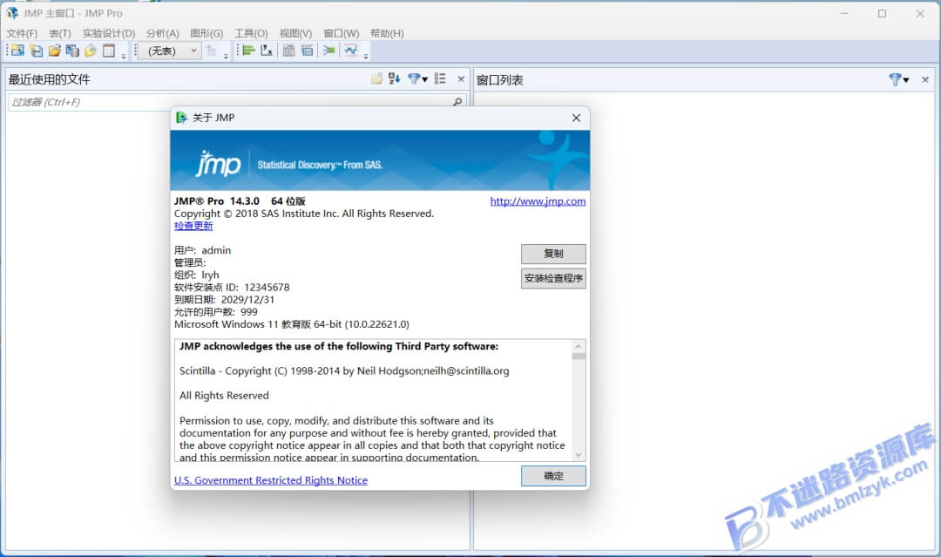This screenshot has width=941, height=557.
Task: Close the 窗口列表 panel
Action: (925, 80)
